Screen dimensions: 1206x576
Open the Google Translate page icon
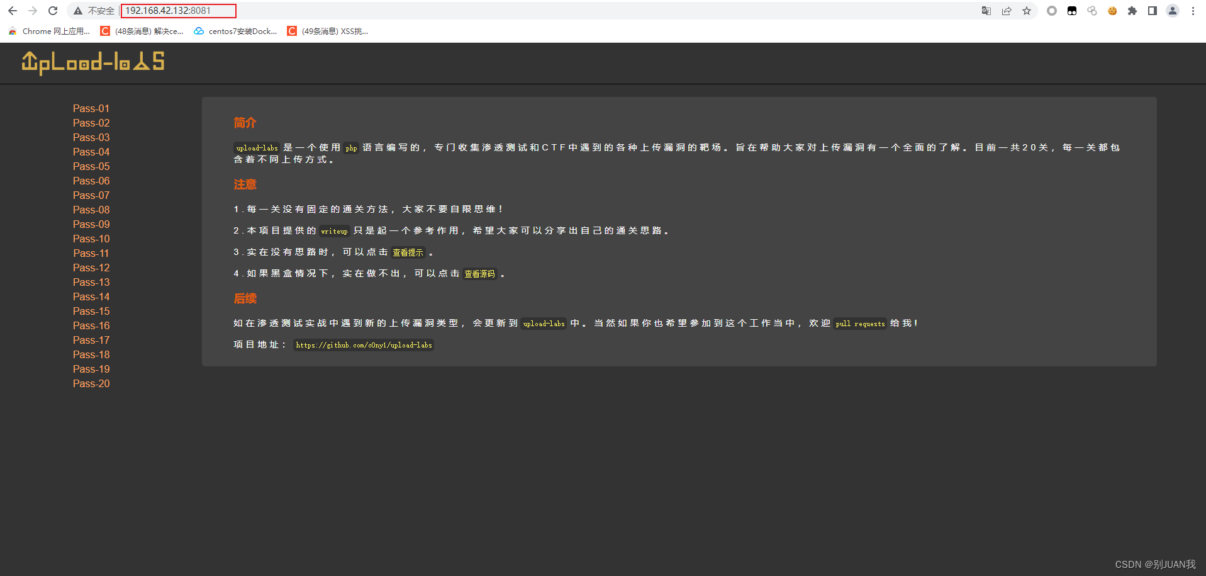click(x=986, y=11)
